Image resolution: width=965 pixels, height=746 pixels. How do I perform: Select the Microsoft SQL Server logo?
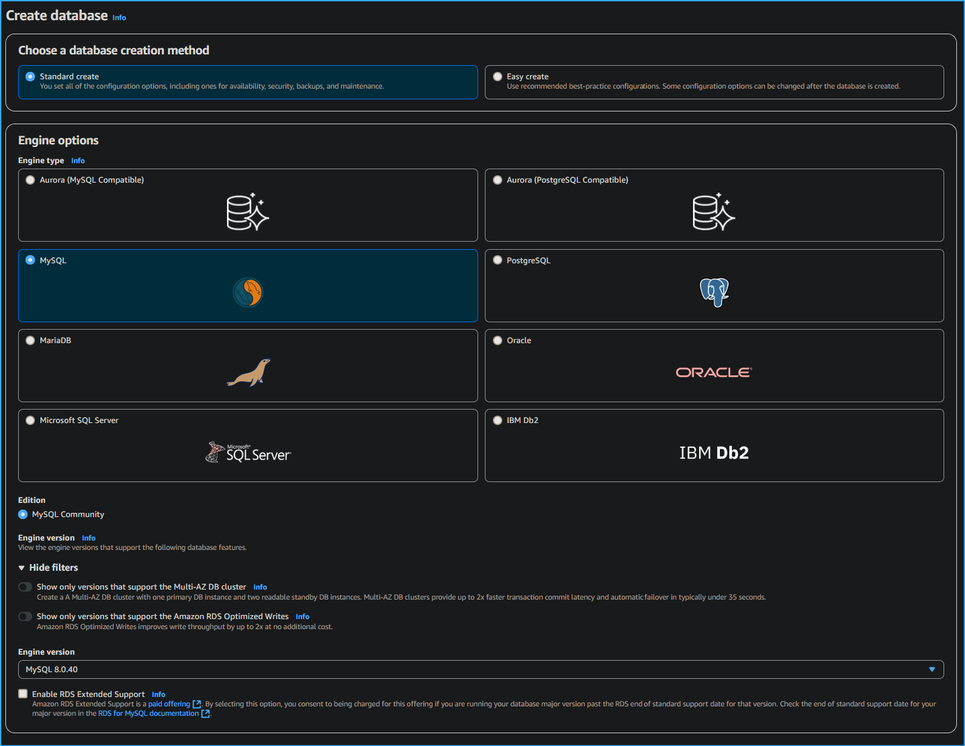click(x=248, y=452)
